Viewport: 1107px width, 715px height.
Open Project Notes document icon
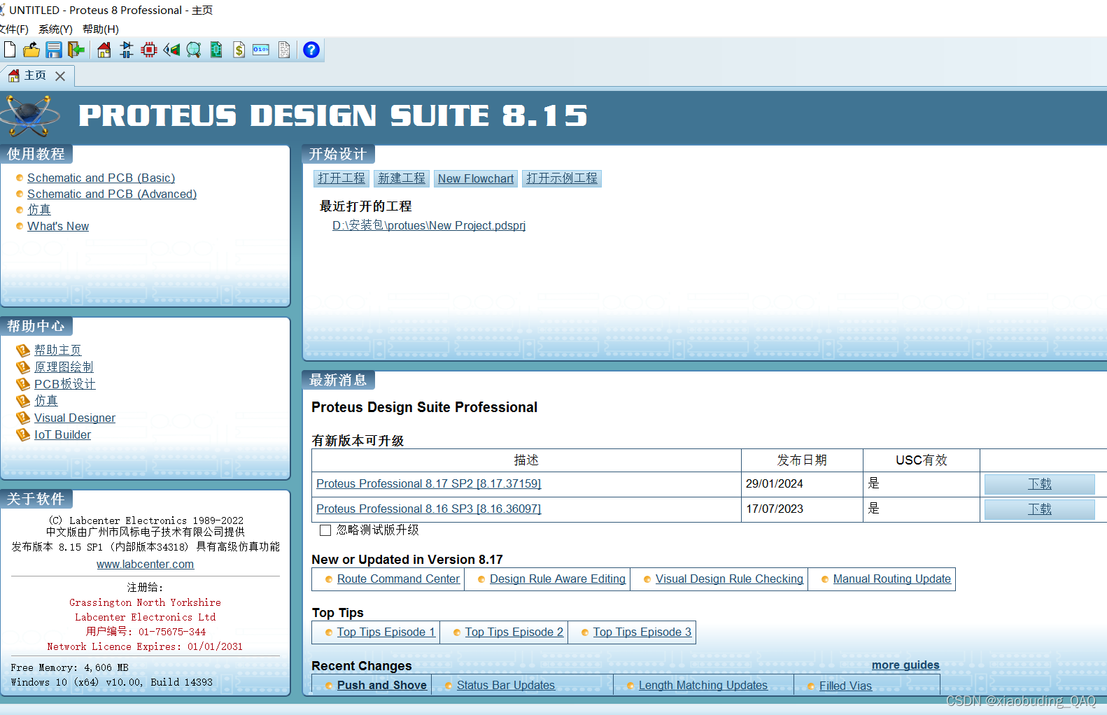pyautogui.click(x=284, y=50)
